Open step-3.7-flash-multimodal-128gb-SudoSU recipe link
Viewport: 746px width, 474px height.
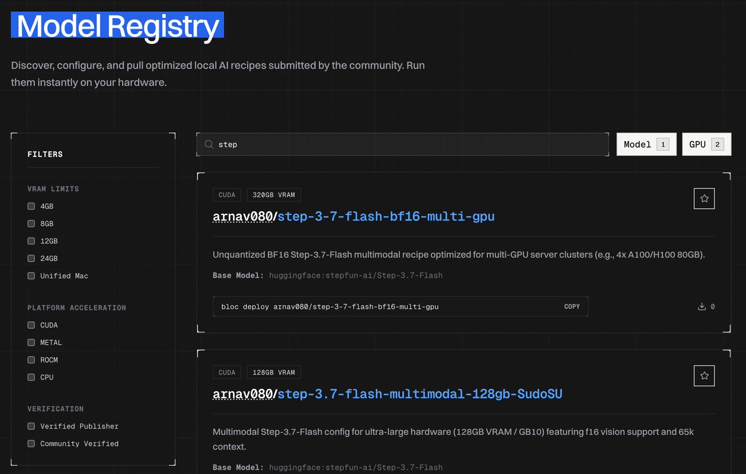point(420,394)
